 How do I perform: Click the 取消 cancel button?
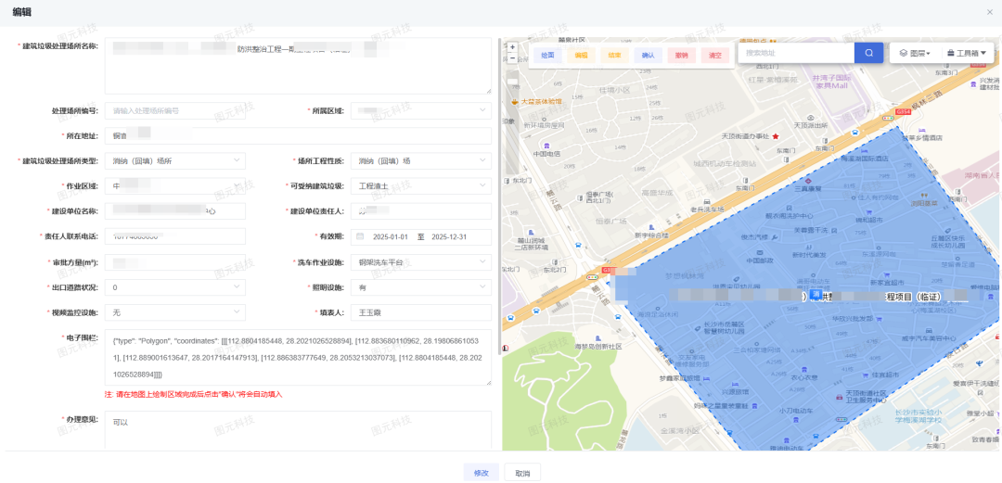tap(522, 472)
